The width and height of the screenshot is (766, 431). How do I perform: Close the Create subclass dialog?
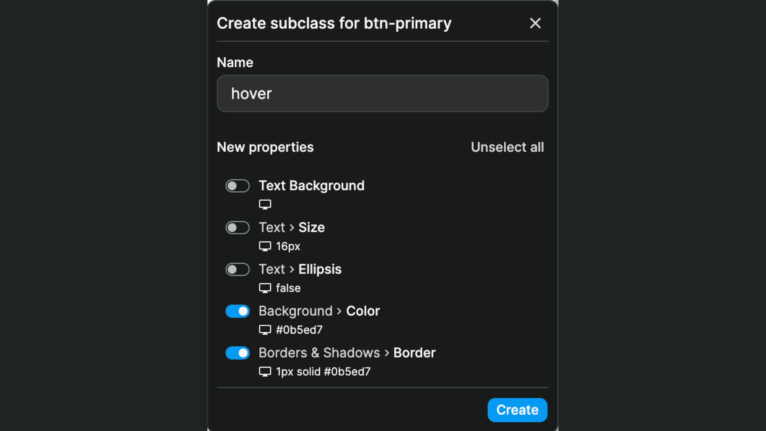click(535, 23)
